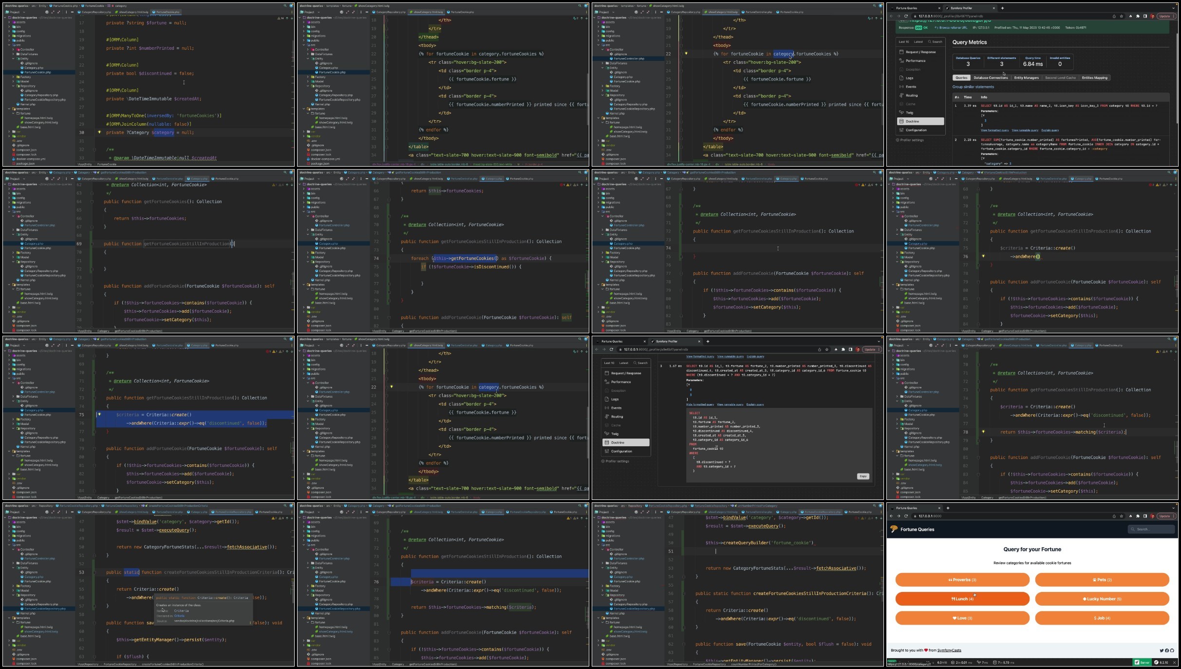This screenshot has width=1181, height=669.
Task: Open the GitHub icon in the footer
Action: (1172, 650)
